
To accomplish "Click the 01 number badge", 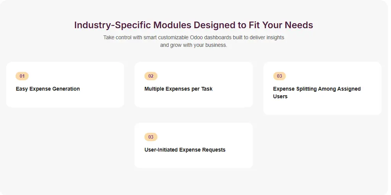I will point(22,76).
